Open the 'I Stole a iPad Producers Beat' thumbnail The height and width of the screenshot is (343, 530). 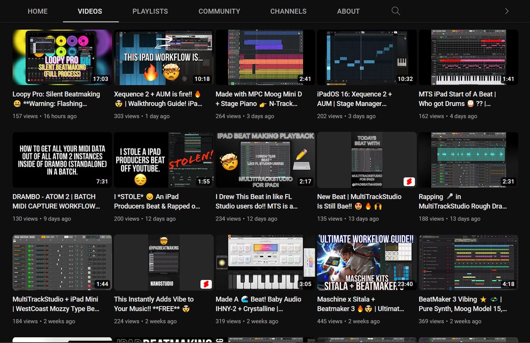(164, 160)
